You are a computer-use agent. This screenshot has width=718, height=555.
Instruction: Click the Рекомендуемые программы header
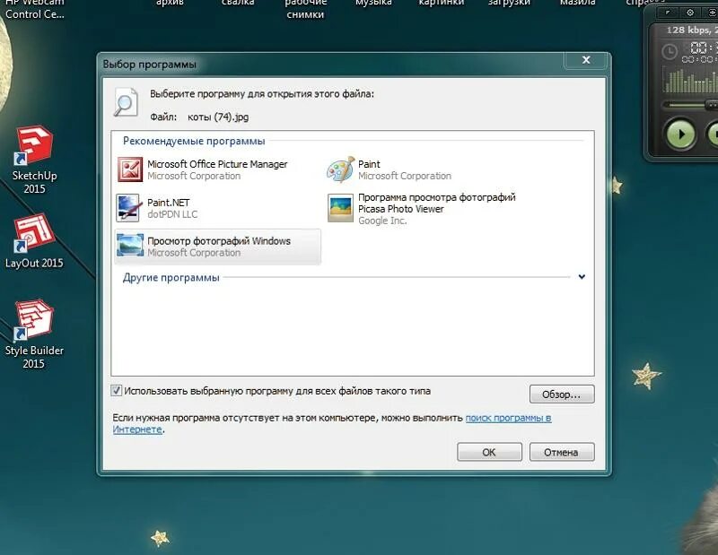[x=194, y=141]
